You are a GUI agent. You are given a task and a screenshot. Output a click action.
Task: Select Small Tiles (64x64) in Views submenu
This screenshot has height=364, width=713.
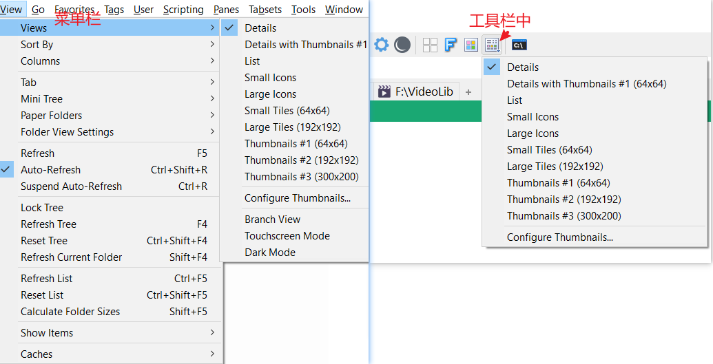tap(294, 110)
